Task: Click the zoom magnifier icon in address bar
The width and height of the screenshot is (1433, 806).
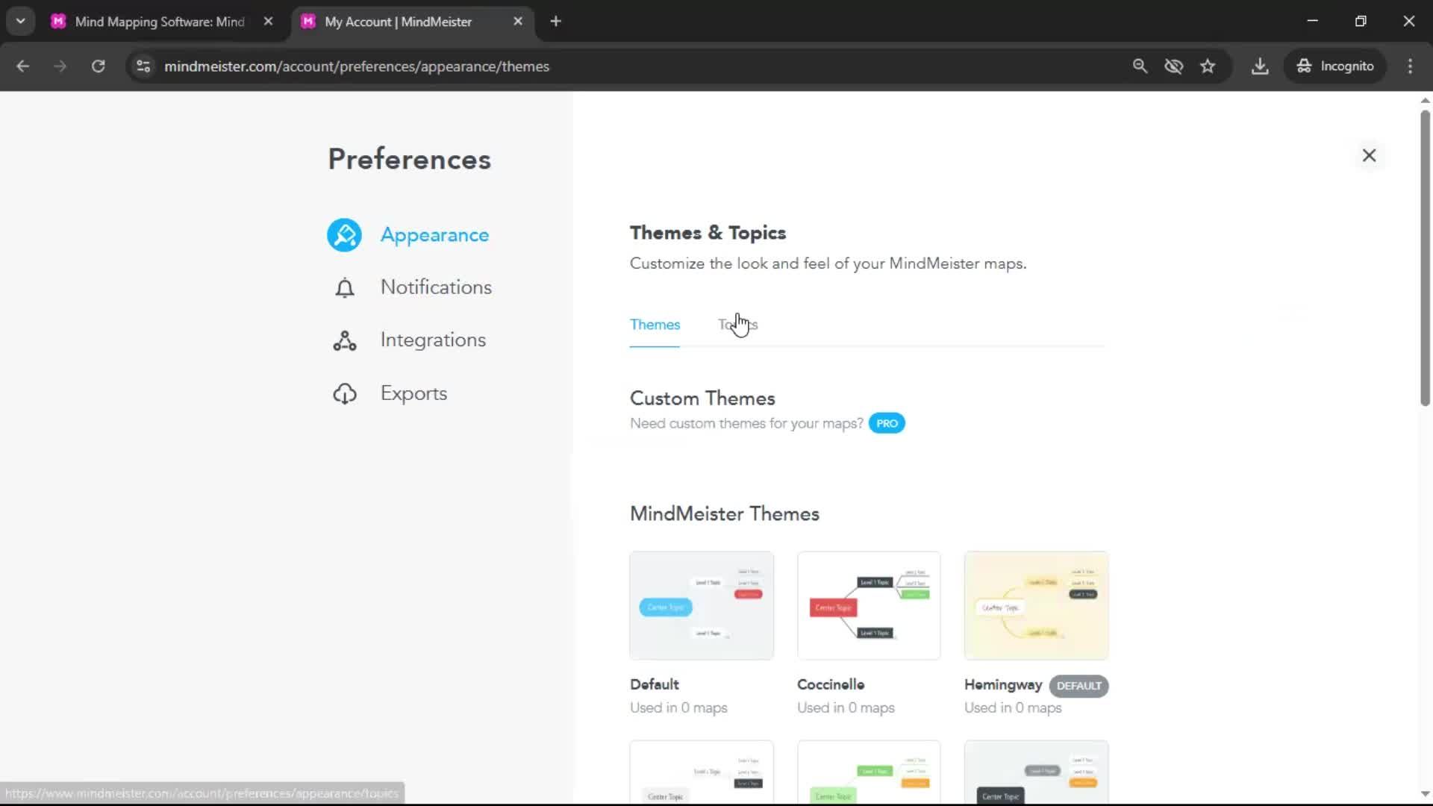Action: 1140,66
